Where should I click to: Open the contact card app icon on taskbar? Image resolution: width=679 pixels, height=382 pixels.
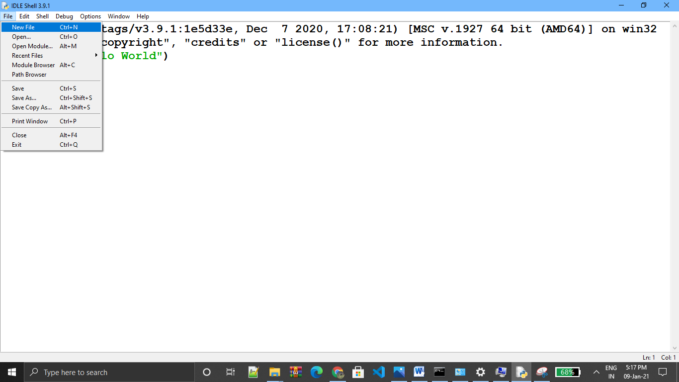click(x=460, y=372)
